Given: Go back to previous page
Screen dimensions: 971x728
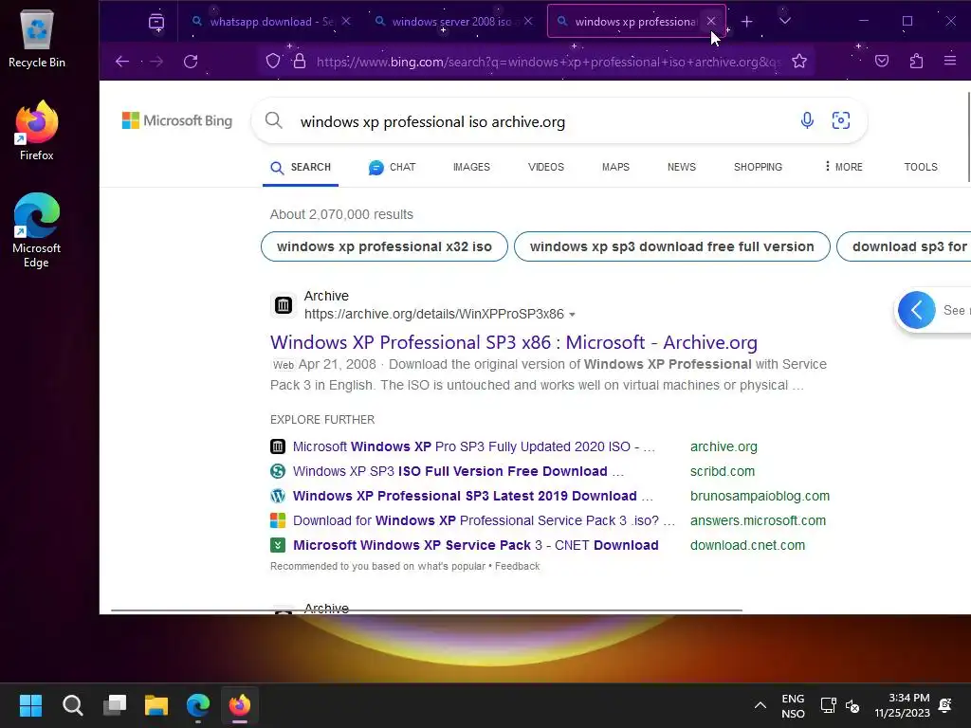Looking at the screenshot, I should pos(122,62).
